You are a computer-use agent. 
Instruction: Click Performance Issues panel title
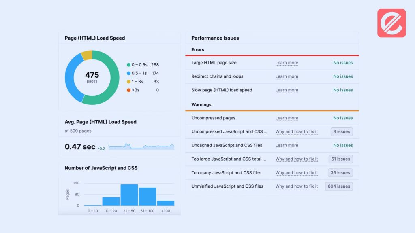click(215, 38)
